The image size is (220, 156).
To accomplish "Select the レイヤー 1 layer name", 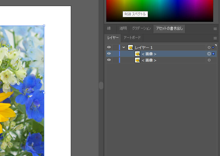I will tap(144, 47).
